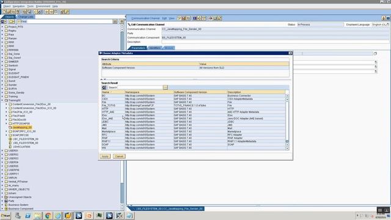391x220 pixels.
Task: Open the Help menu
Action: [55, 6]
